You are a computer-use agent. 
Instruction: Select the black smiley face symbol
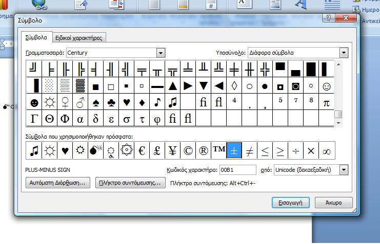pyautogui.click(x=34, y=103)
